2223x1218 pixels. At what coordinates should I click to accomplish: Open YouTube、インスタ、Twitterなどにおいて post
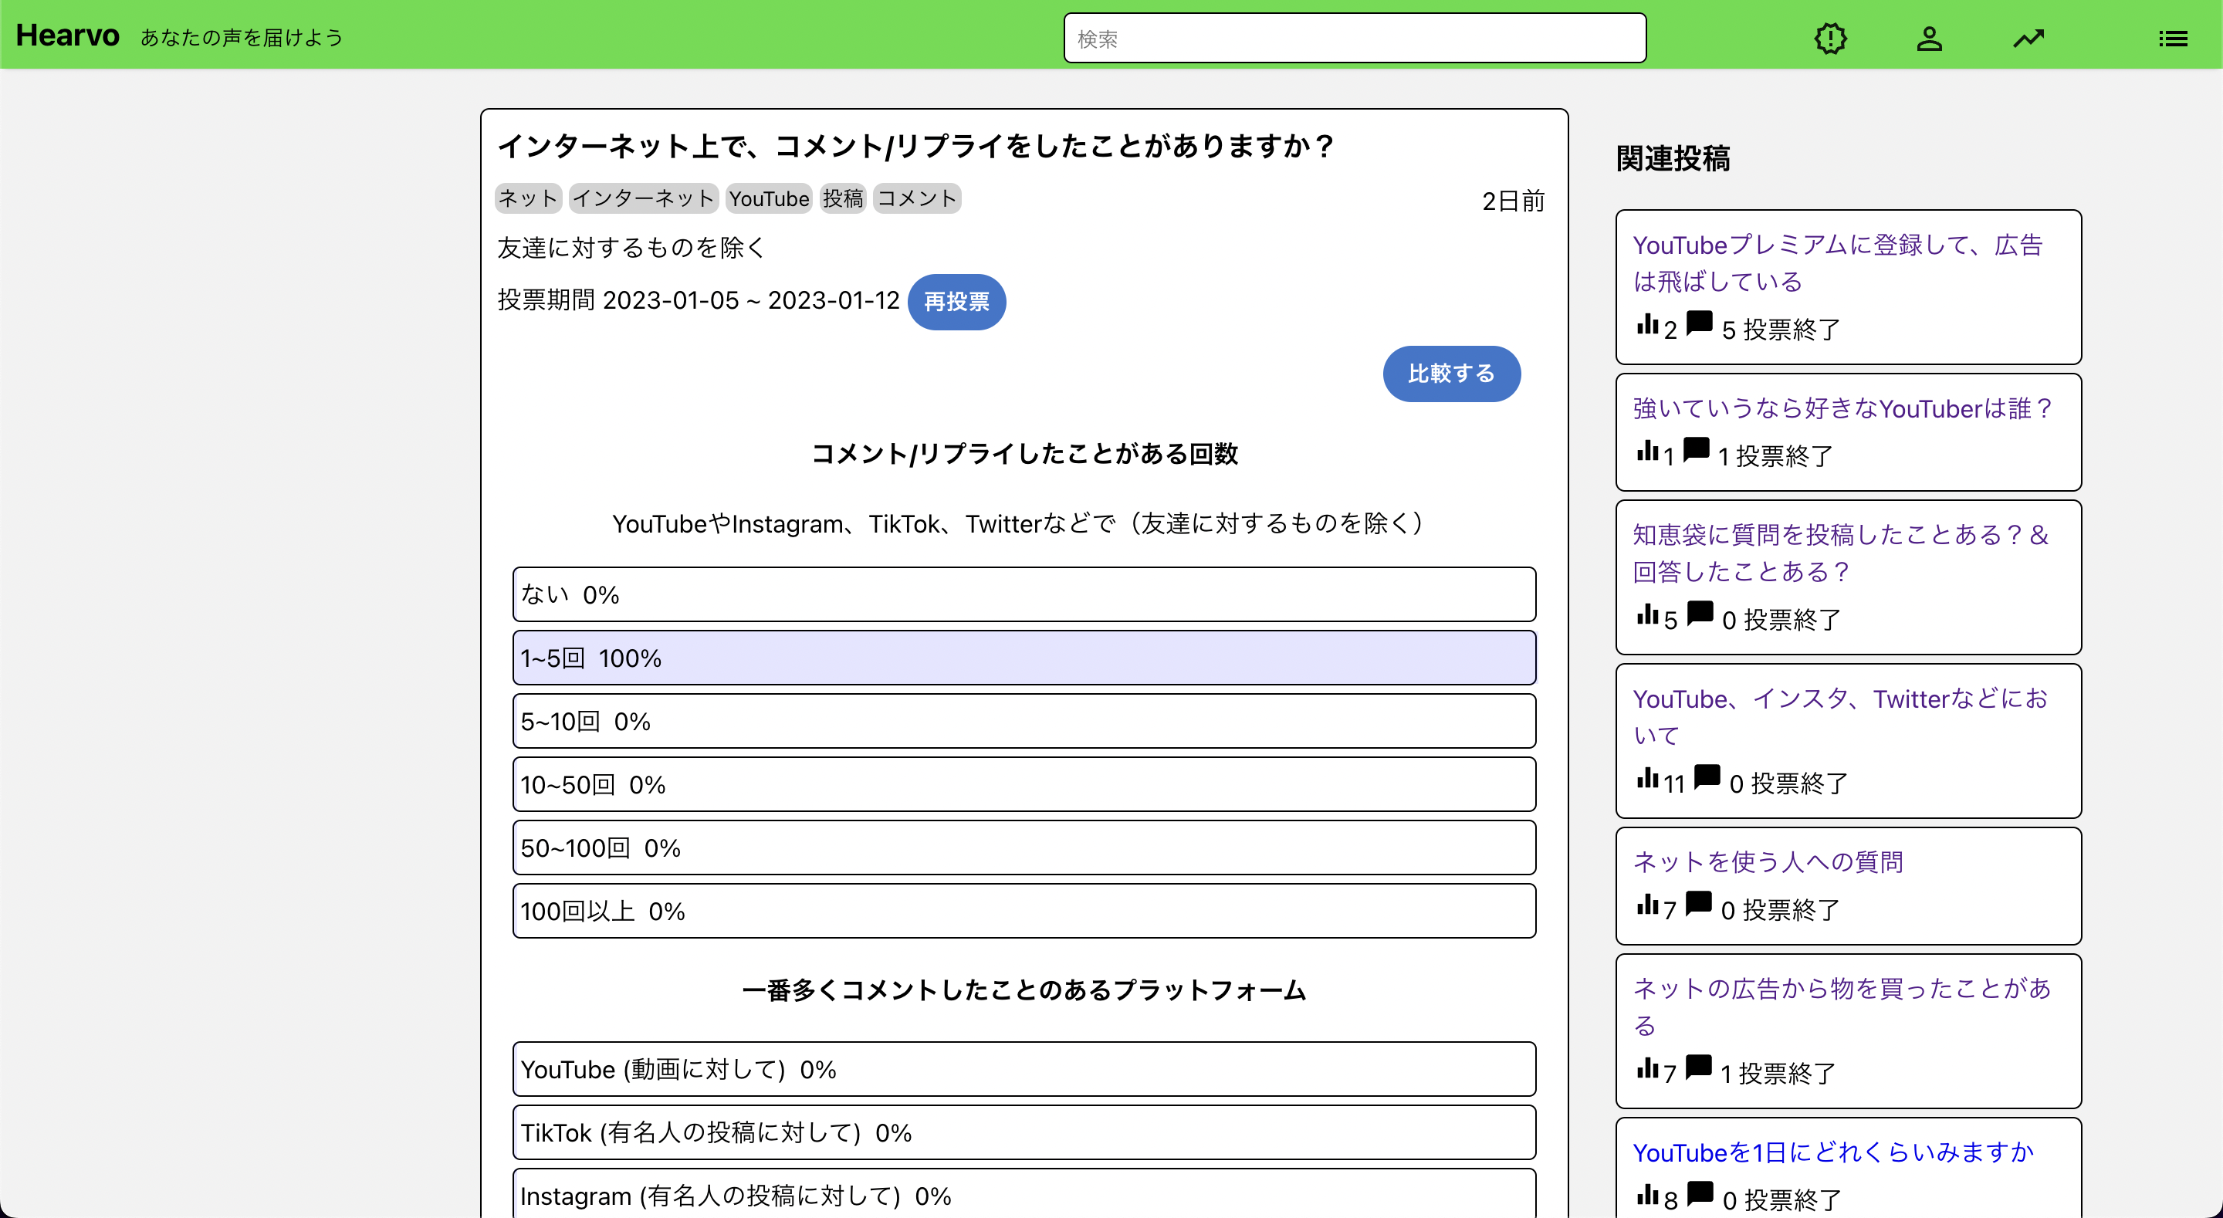(1840, 717)
